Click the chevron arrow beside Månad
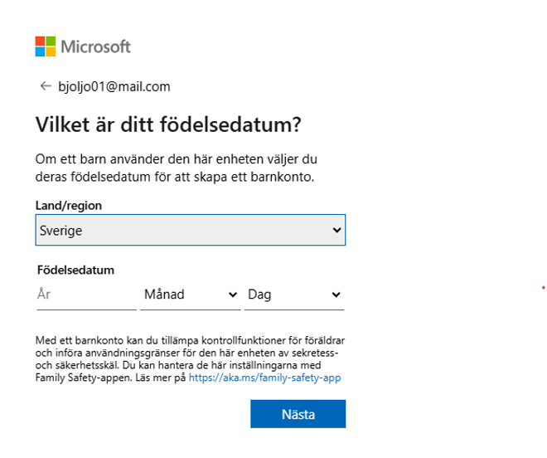This screenshot has height=458, width=547. (233, 295)
